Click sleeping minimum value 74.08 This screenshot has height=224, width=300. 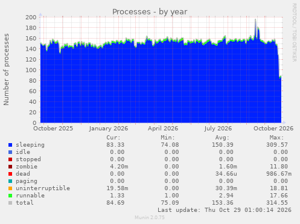click(x=170, y=145)
